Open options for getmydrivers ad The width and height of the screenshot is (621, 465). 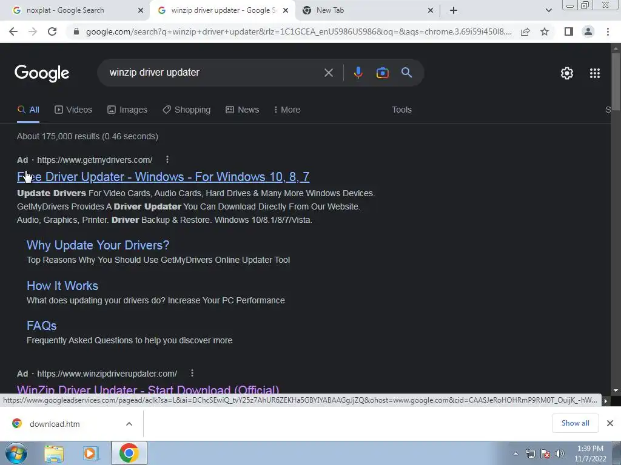tap(167, 159)
